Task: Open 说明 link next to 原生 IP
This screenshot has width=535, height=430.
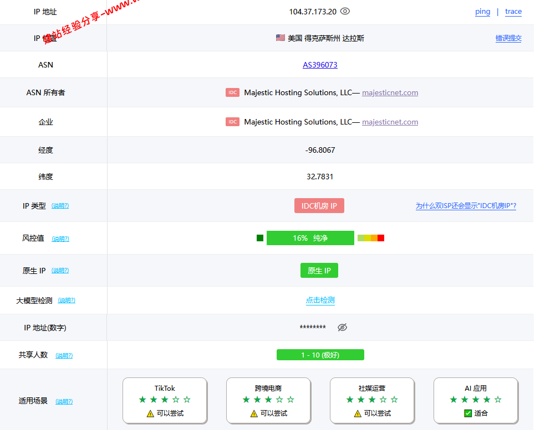Action: tap(60, 270)
